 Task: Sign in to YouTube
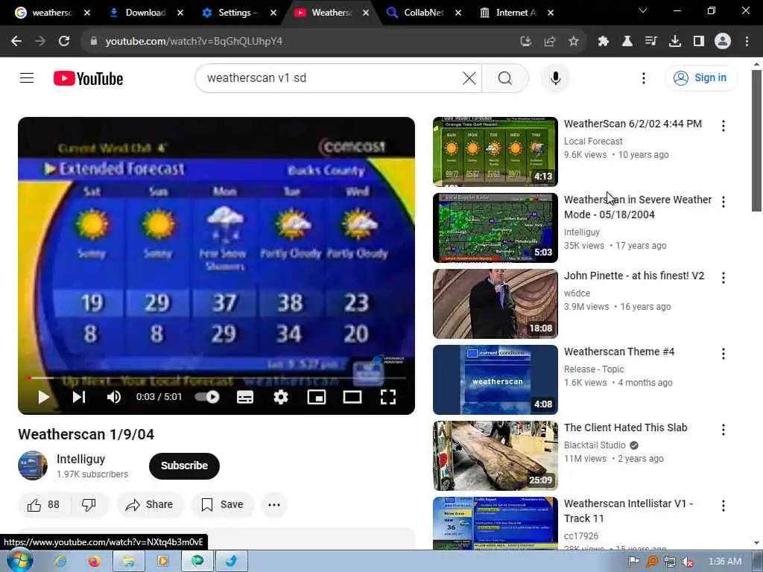click(x=700, y=77)
